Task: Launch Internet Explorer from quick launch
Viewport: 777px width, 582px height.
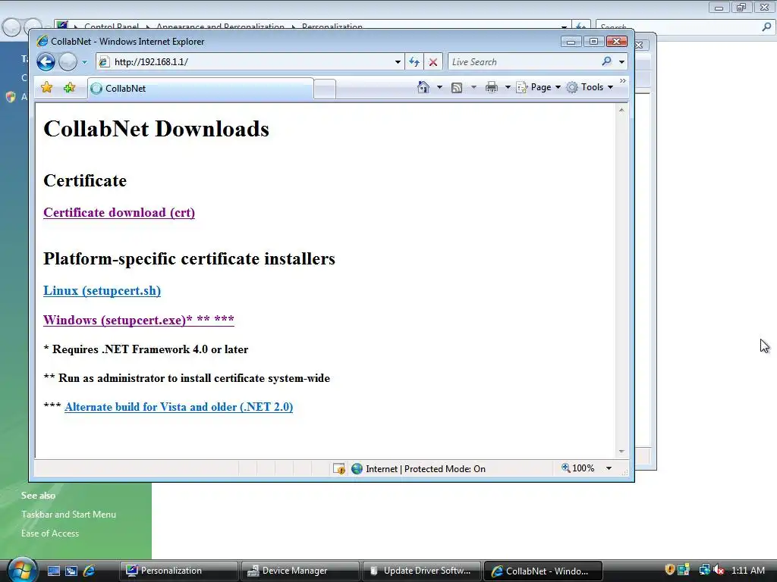Action: point(90,571)
